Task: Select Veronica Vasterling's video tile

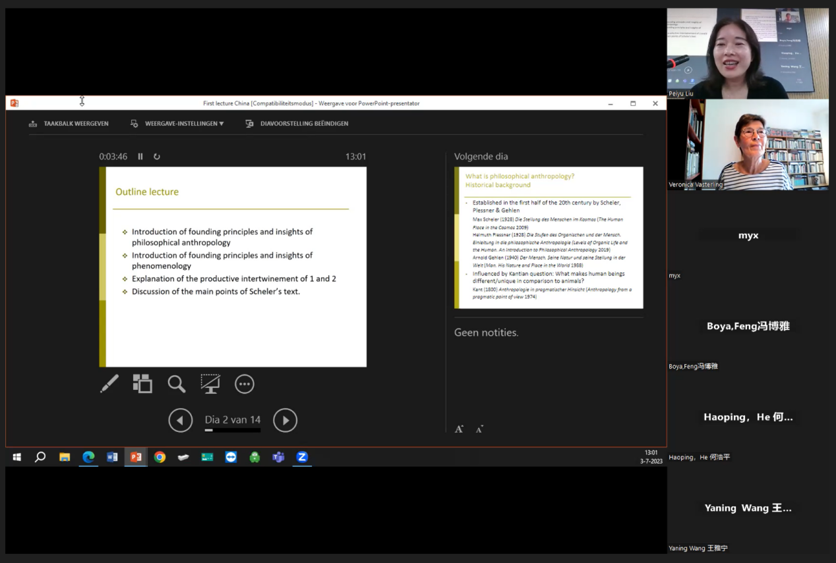Action: click(748, 145)
